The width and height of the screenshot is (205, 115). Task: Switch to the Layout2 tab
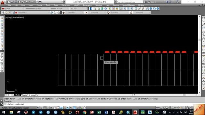(34, 95)
